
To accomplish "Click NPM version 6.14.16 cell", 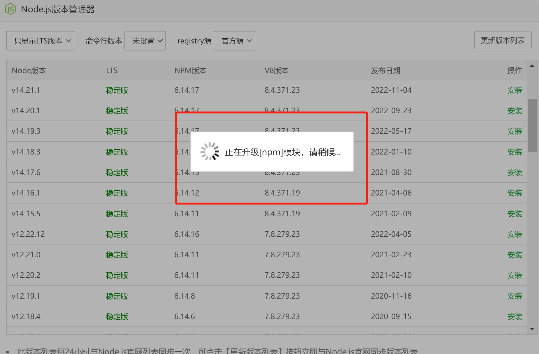I will point(186,234).
